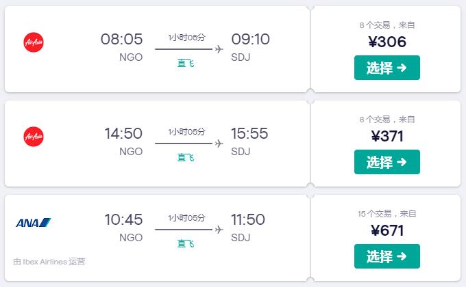Click the 11:50 arrival time
The width and height of the screenshot is (466, 287).
[x=248, y=219]
